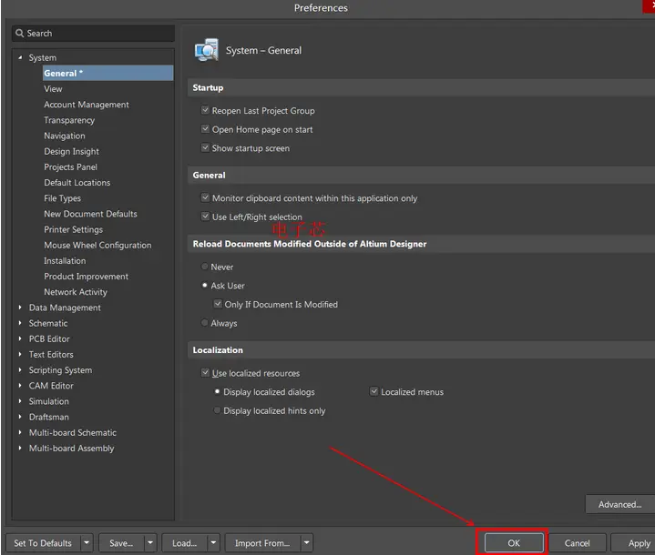
Task: Select Display localized hints only
Action: tap(217, 410)
